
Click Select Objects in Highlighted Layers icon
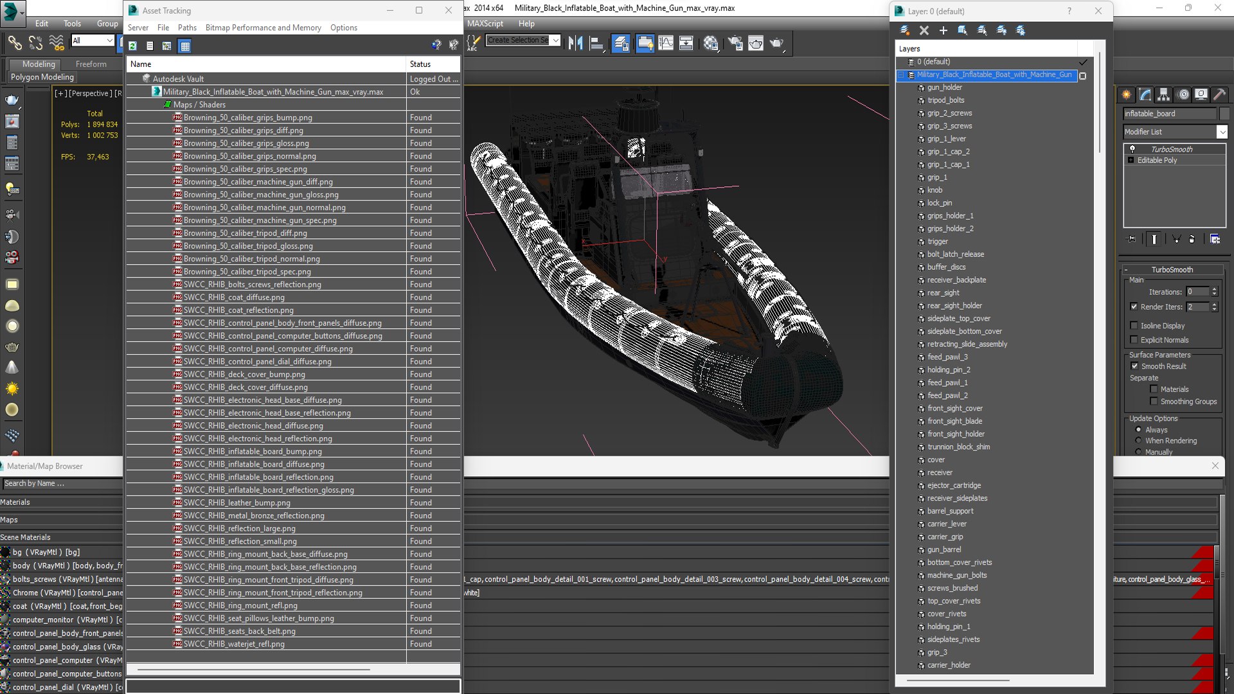click(x=962, y=30)
